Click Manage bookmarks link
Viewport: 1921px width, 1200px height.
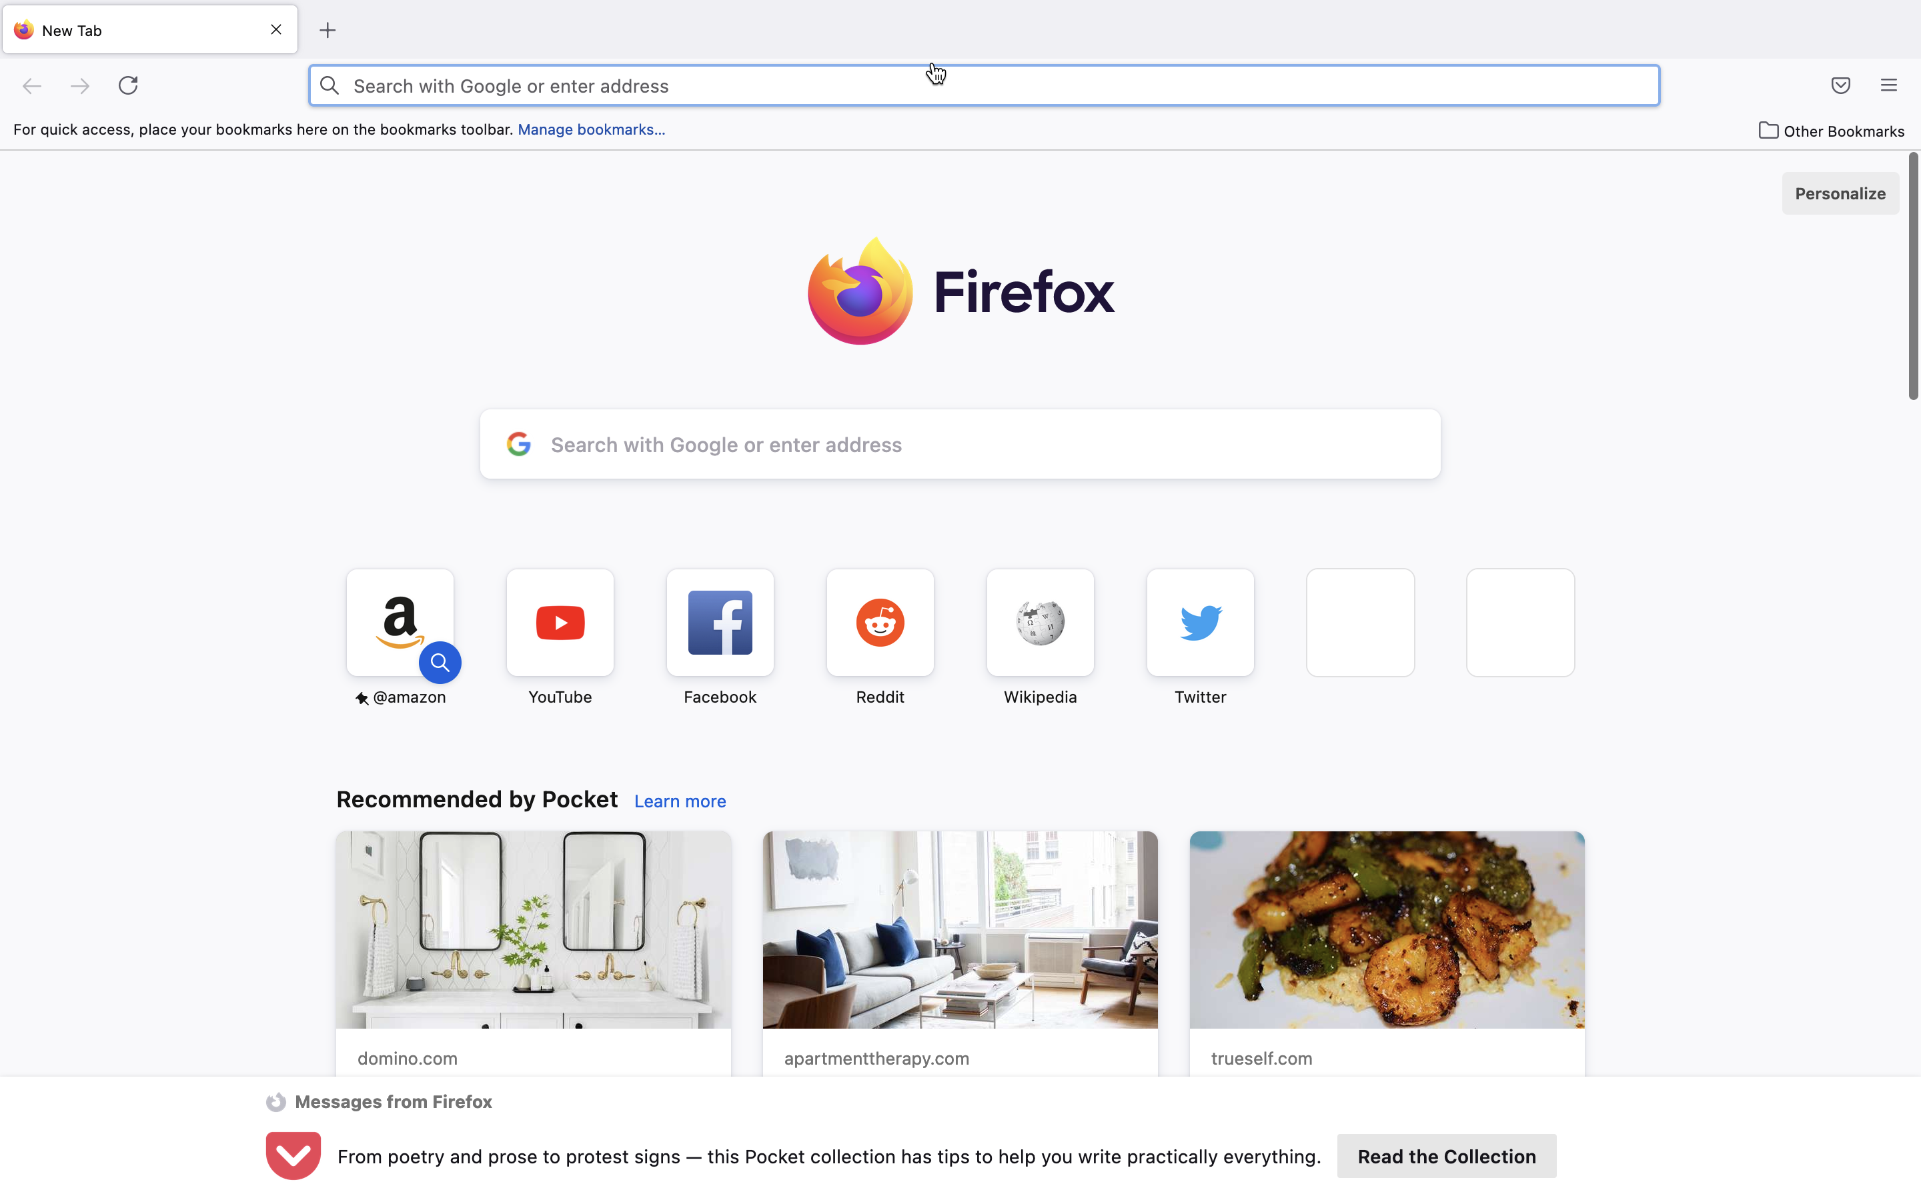[x=590, y=129]
